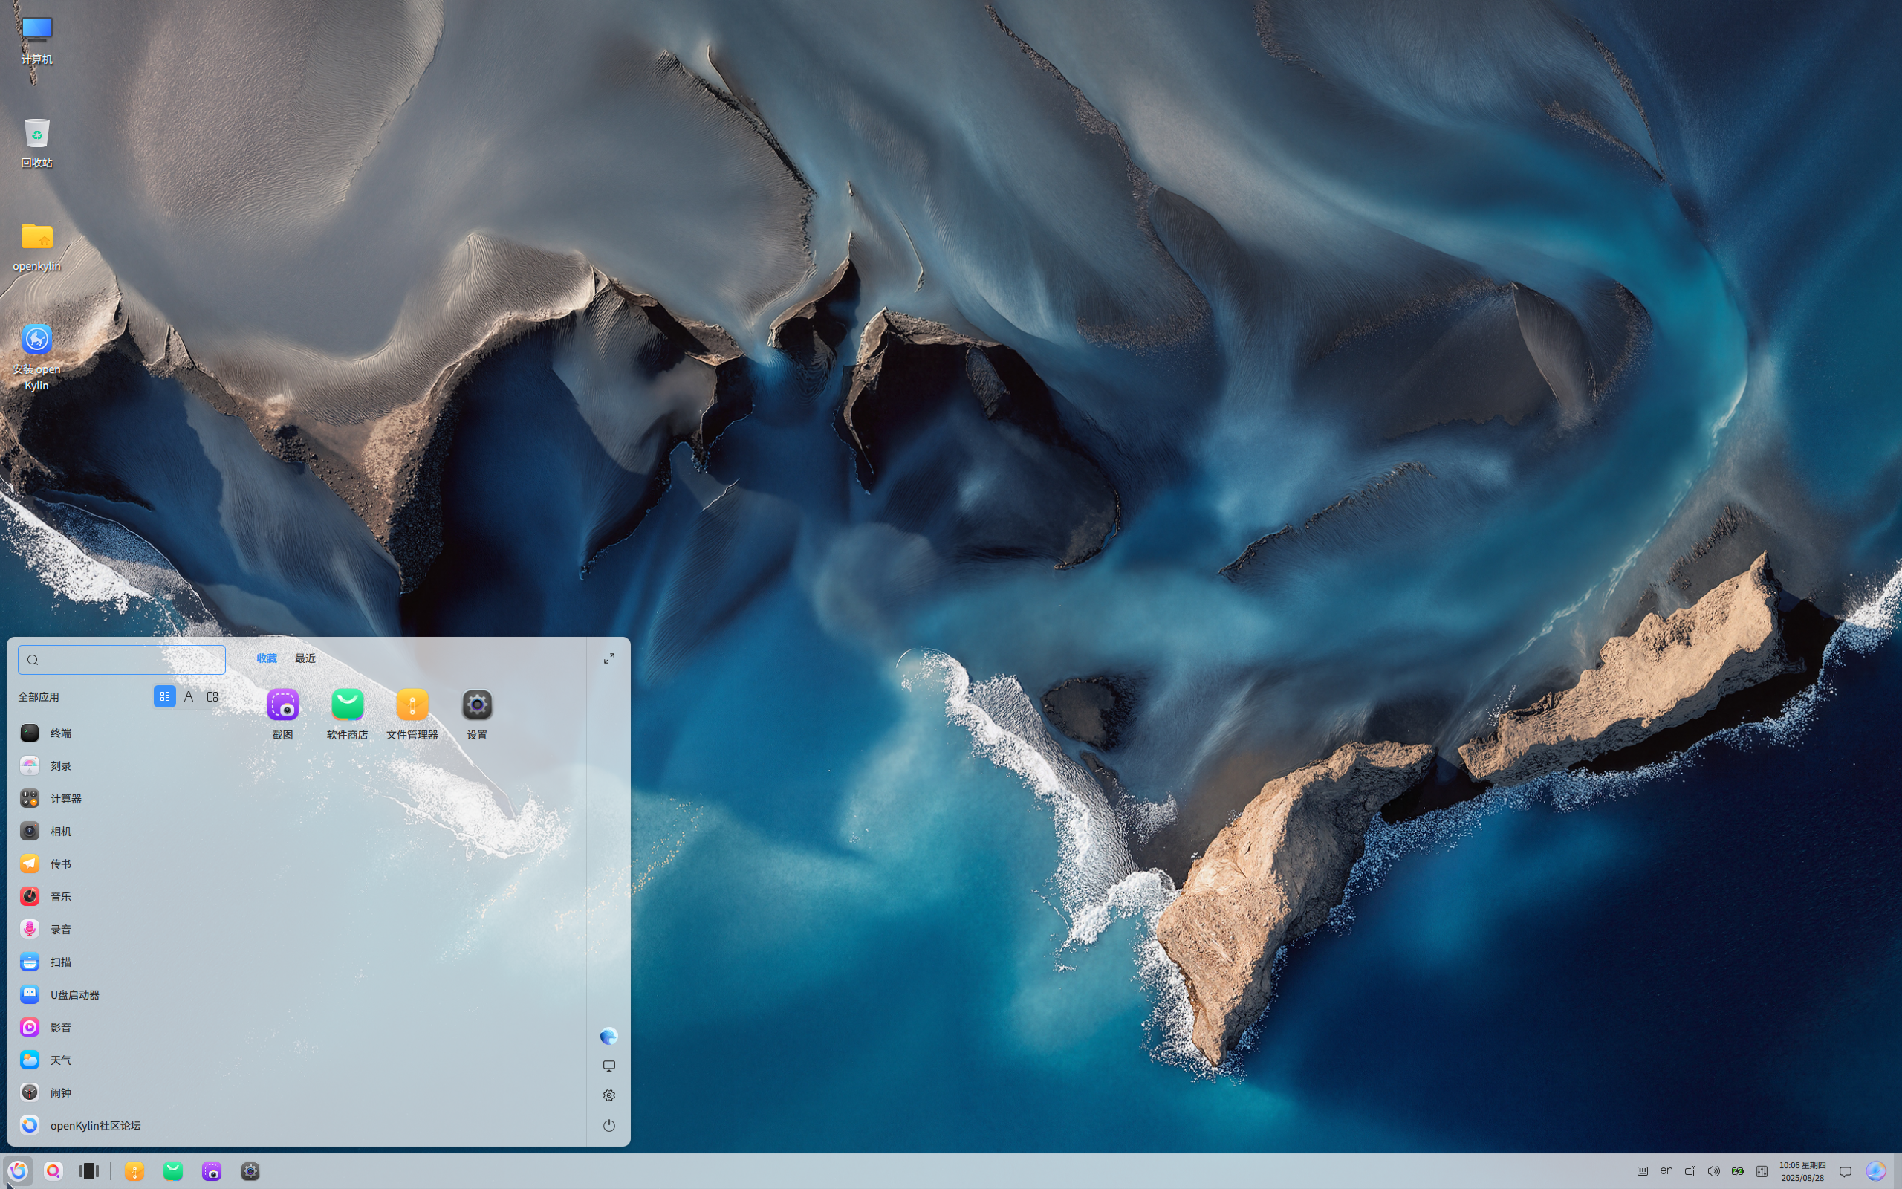Click the start menu search field

[122, 660]
